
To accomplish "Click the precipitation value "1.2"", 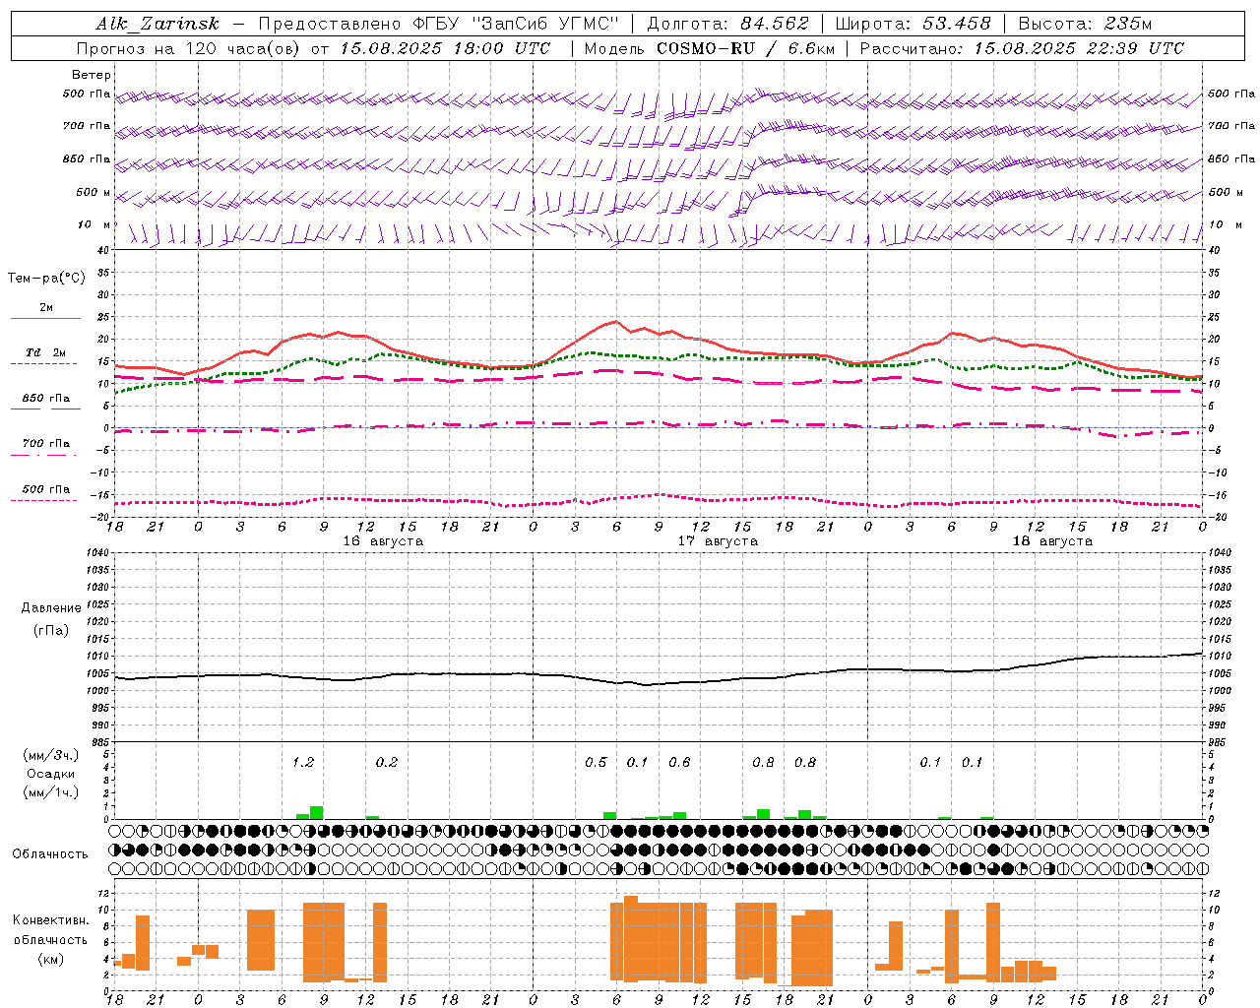I will [x=303, y=762].
